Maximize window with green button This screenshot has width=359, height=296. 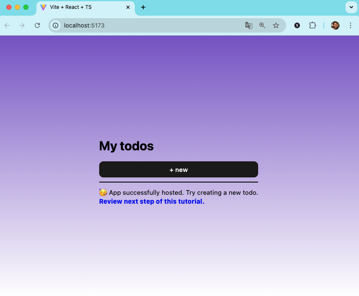26,7
